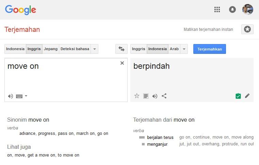Copy translated text with select-all icon
This screenshot has height=165, width=259.
(146, 96)
